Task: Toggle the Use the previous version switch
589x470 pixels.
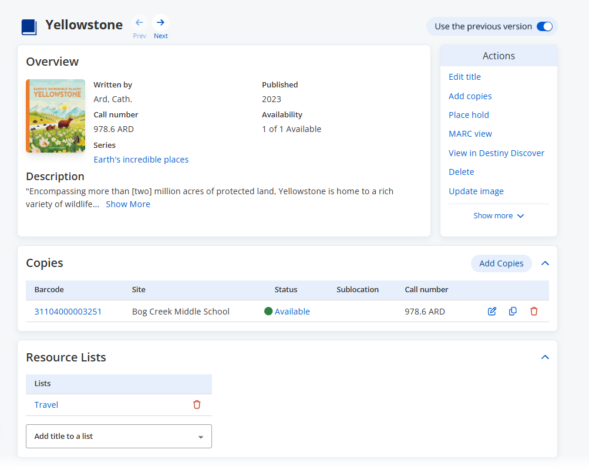Action: click(544, 26)
